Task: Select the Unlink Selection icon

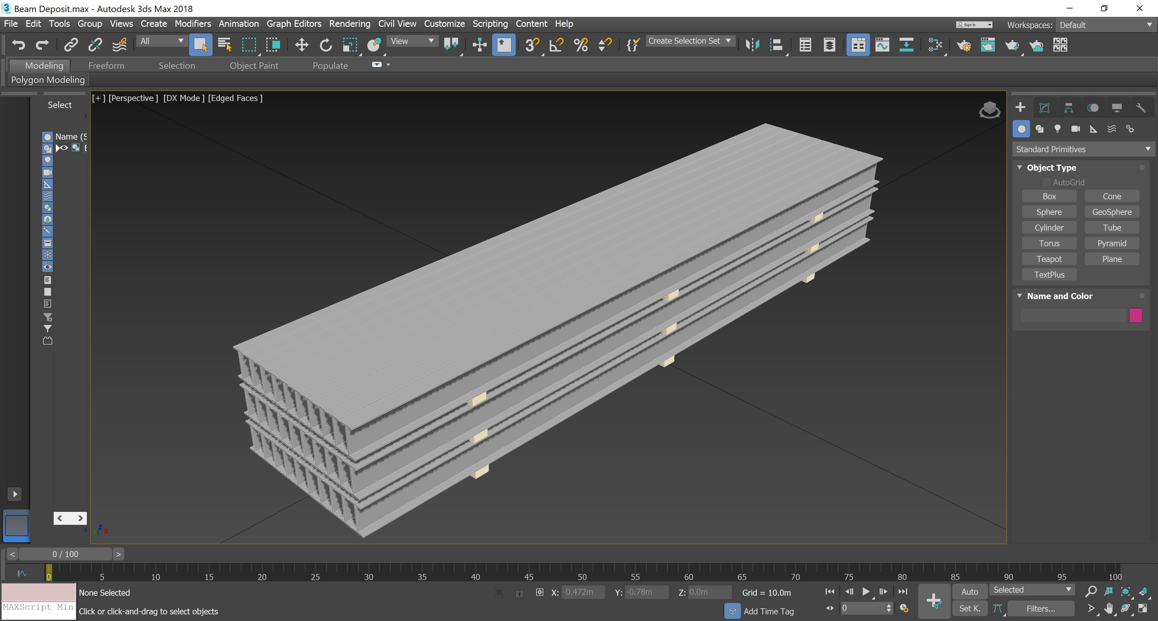Action: (95, 45)
